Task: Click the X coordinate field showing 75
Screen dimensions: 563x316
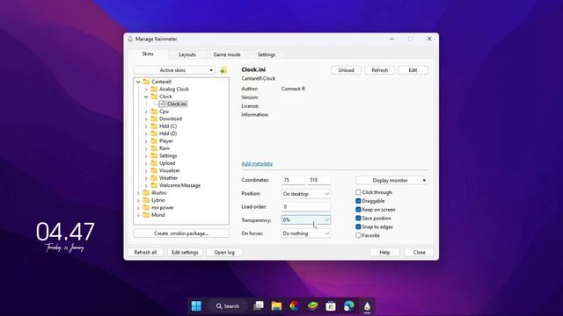Action: 293,180
